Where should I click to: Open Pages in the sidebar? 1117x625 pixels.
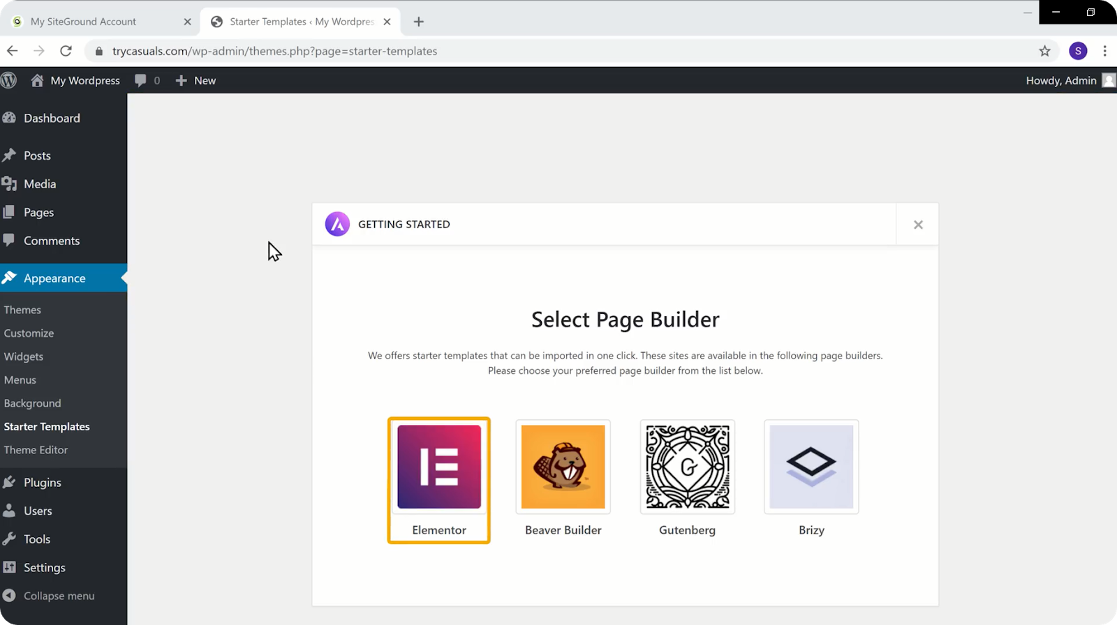pos(64,212)
